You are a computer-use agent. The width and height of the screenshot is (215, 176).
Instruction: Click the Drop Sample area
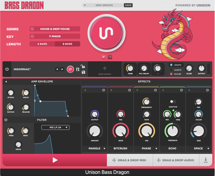(105, 69)
